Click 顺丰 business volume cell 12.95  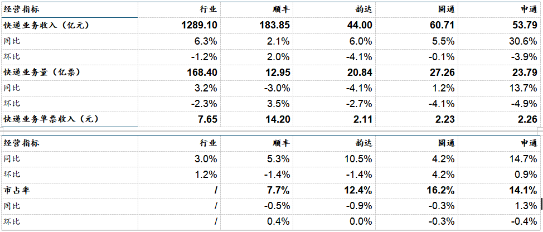[x=278, y=72]
